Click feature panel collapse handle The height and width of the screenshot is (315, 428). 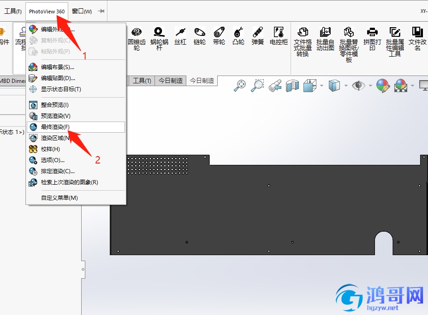coord(83,269)
